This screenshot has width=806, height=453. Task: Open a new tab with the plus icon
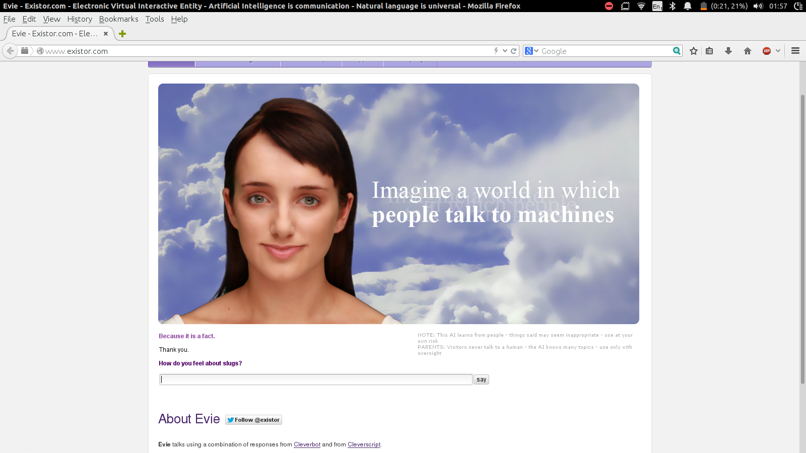(122, 34)
